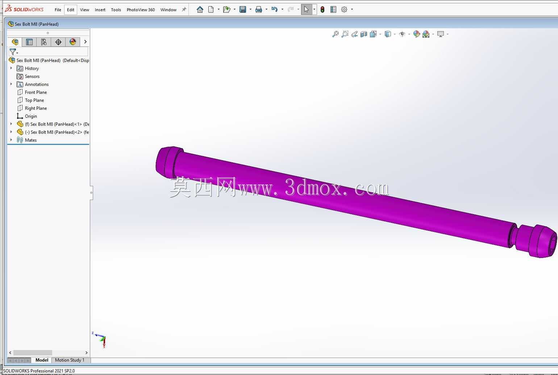
Task: Activate the Select cursor tool
Action: 307,9
